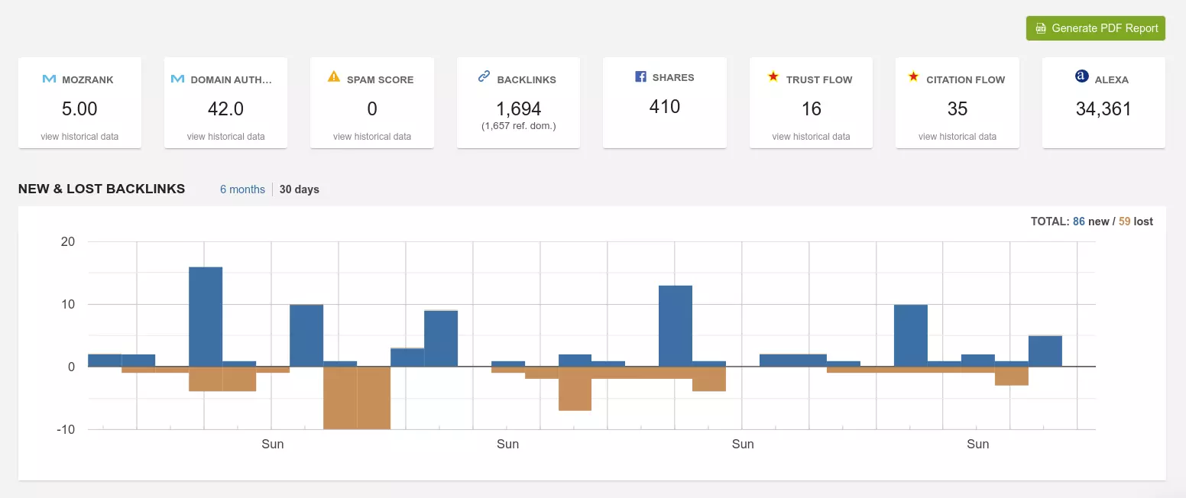Click the Citation Flow star icon
Screen dimensions: 1186x498
pos(913,76)
